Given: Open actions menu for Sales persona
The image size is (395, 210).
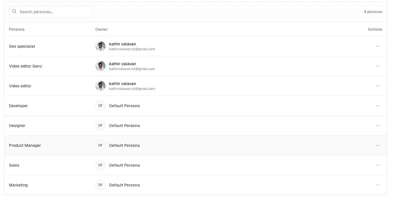Looking at the screenshot, I should pos(377,165).
